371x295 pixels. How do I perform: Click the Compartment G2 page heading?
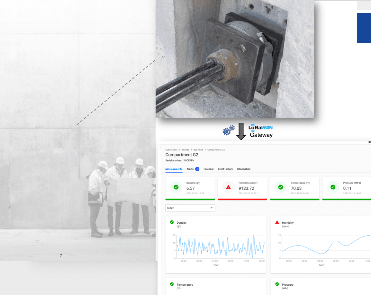tap(182, 155)
